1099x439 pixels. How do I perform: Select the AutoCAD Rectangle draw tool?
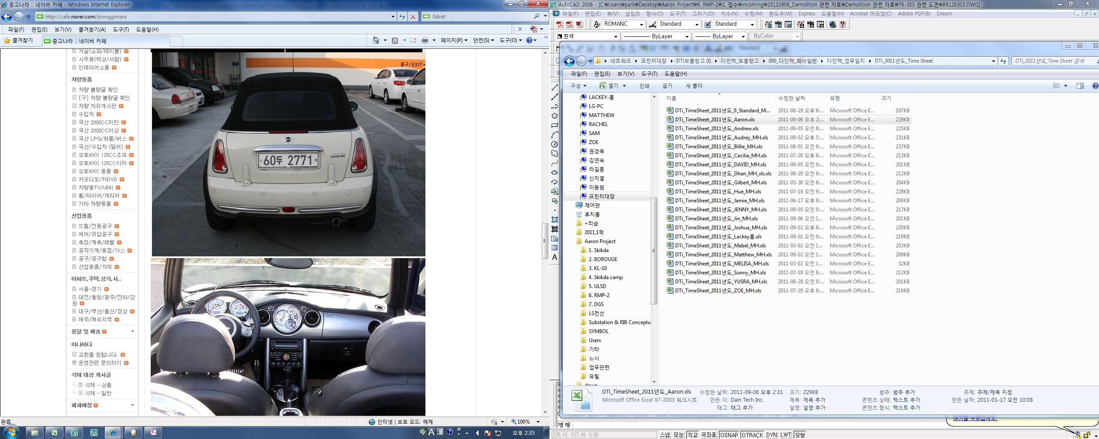554,125
